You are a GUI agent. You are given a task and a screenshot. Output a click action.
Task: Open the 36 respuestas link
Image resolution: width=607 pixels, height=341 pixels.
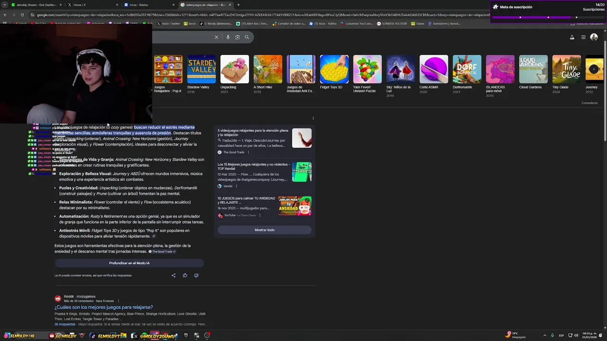(x=65, y=324)
